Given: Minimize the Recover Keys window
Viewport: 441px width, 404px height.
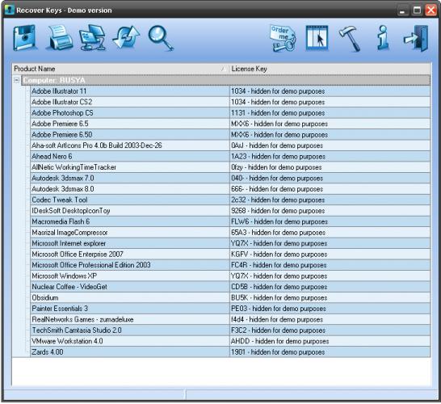Looking at the screenshot, I should [403, 11].
